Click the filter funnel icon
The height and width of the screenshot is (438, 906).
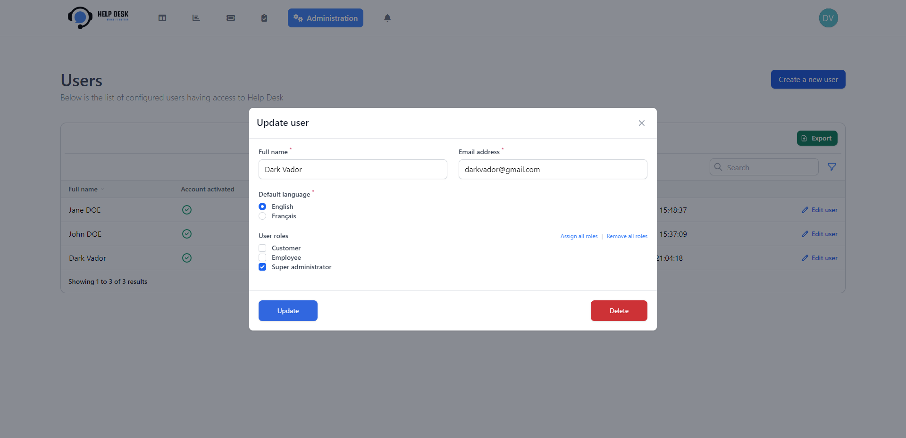pos(832,167)
